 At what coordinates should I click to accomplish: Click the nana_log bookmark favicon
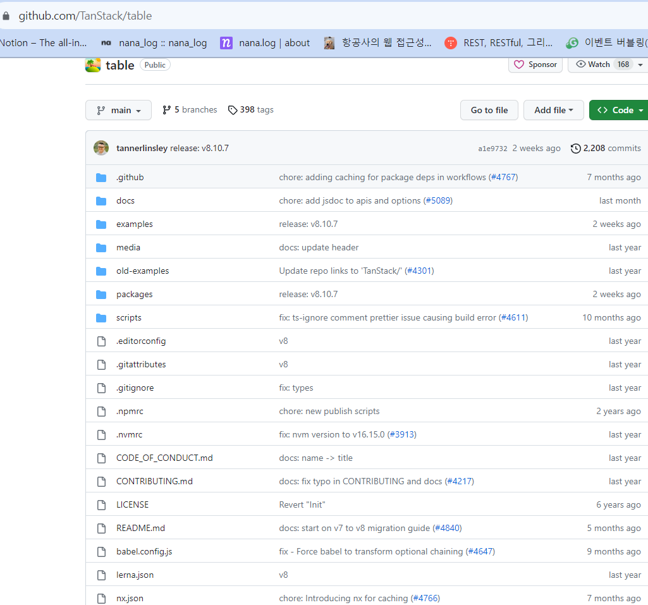click(106, 42)
